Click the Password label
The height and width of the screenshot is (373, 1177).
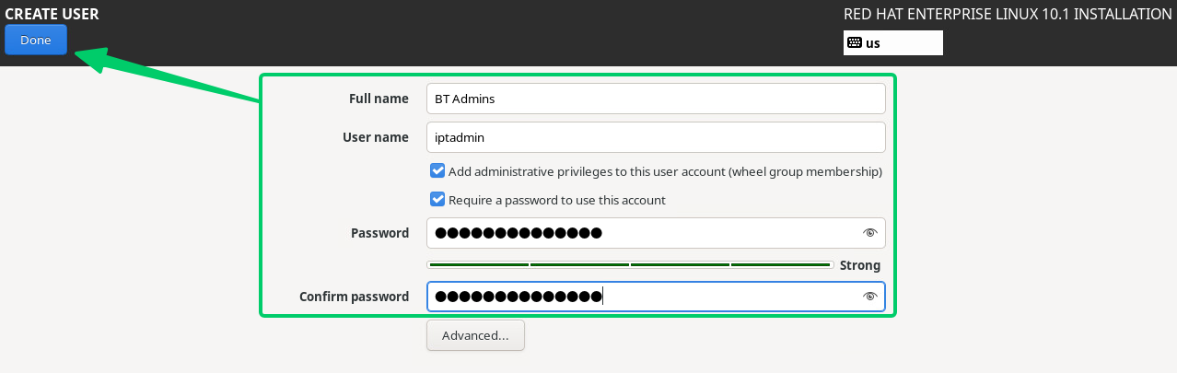[379, 233]
